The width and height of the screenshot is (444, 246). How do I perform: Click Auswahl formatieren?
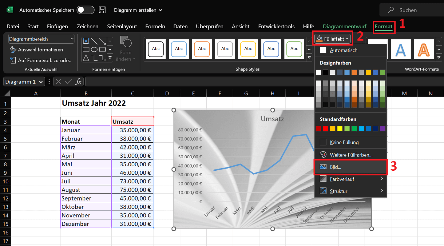tap(37, 50)
